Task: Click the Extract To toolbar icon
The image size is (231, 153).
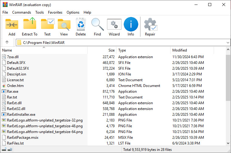Action: [29, 25]
